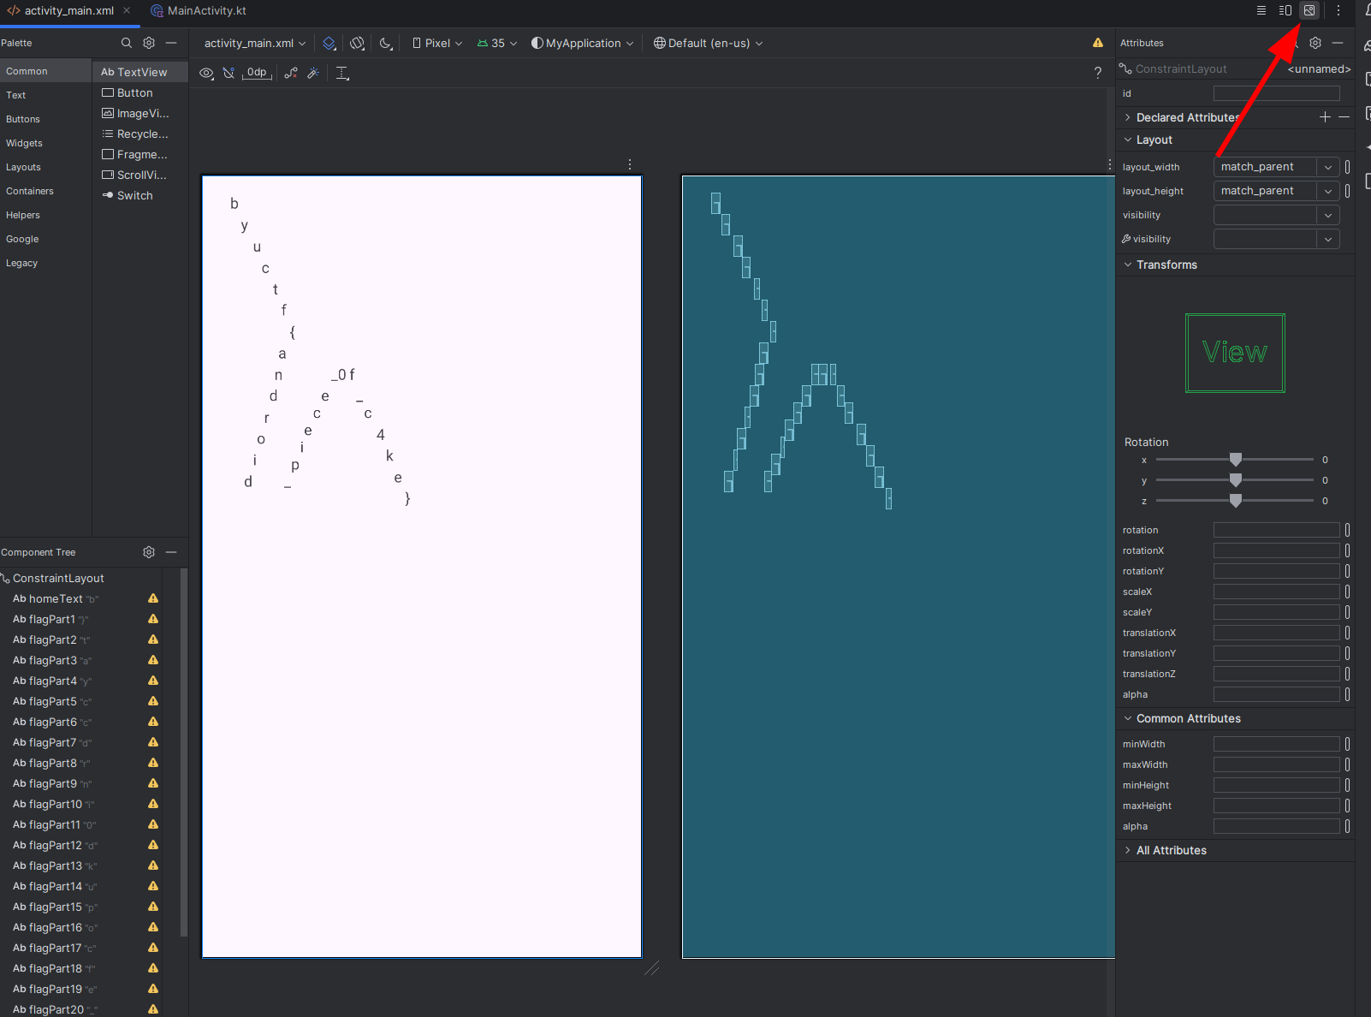Toggle the View Options eye icon

[x=206, y=73]
